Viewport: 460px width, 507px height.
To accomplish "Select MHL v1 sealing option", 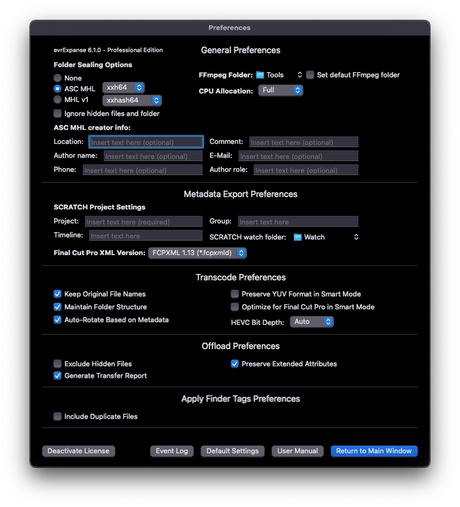I will pos(57,99).
